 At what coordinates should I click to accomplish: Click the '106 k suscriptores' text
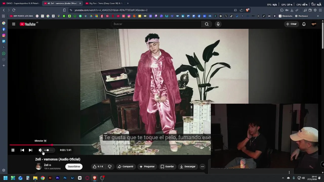click(x=52, y=169)
